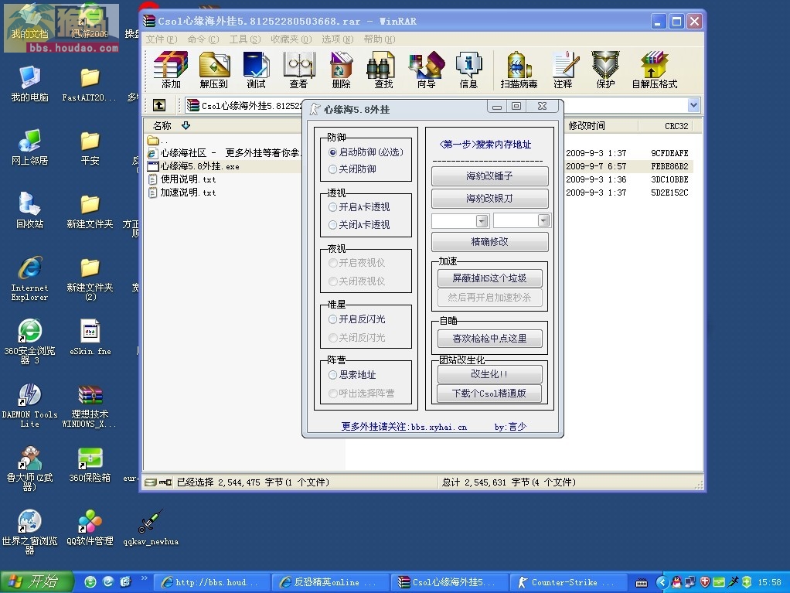
Task: Click the 修改时间 column header
Action: 601,125
